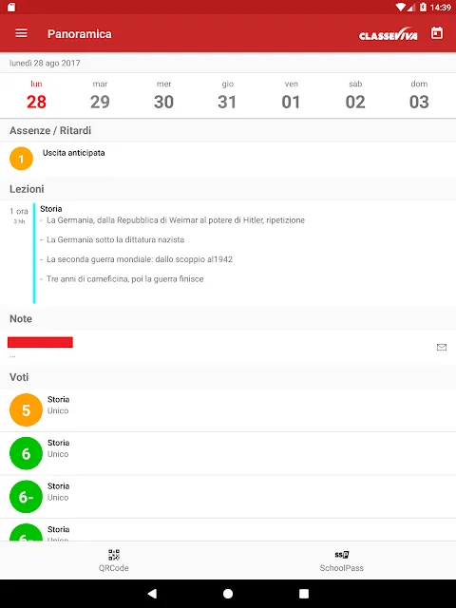Screen dimensions: 456x608
Task: Tap the Android back button
Action: coord(152,594)
